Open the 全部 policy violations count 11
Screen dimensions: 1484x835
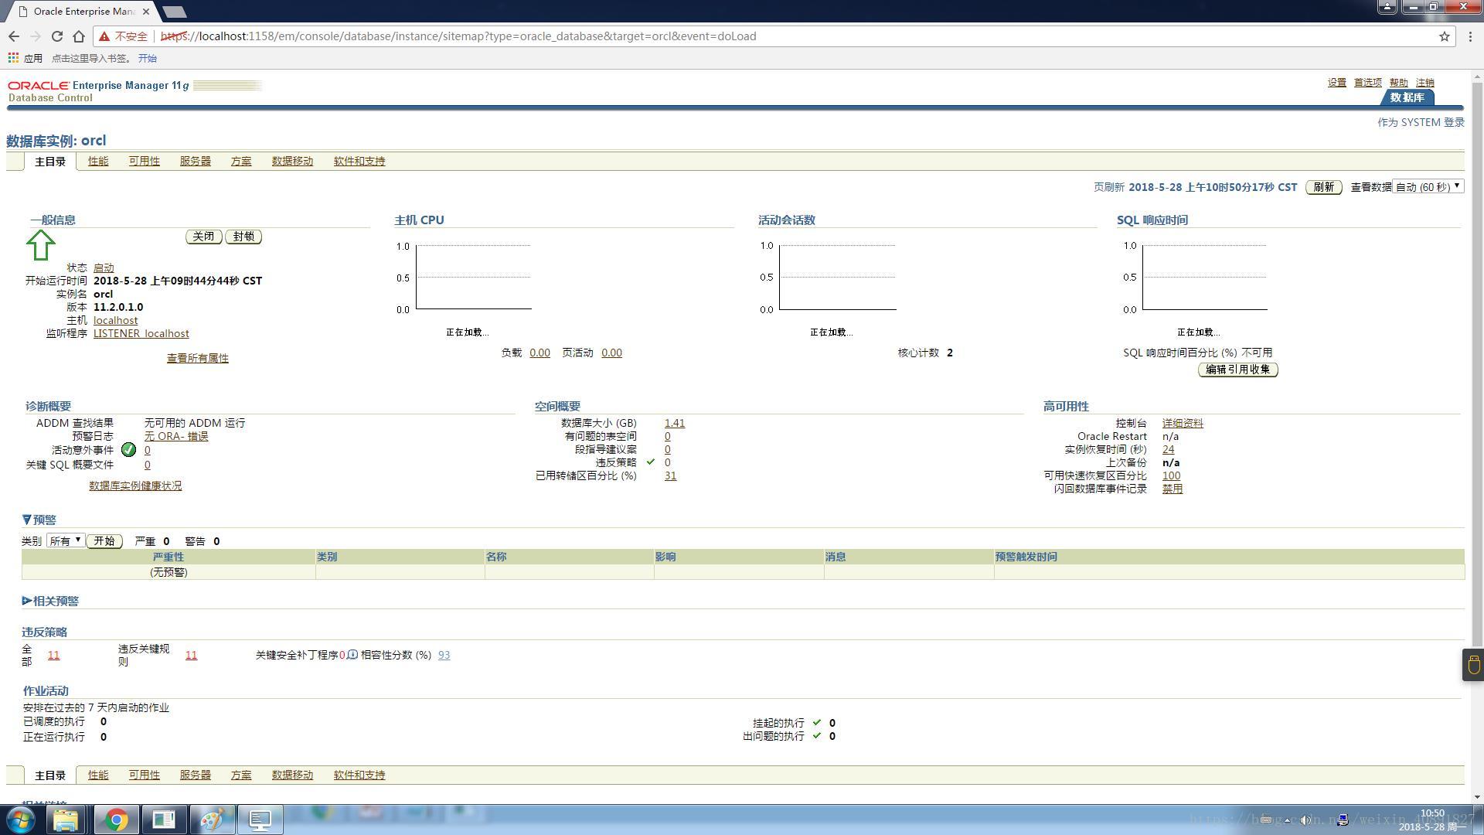[x=53, y=655]
